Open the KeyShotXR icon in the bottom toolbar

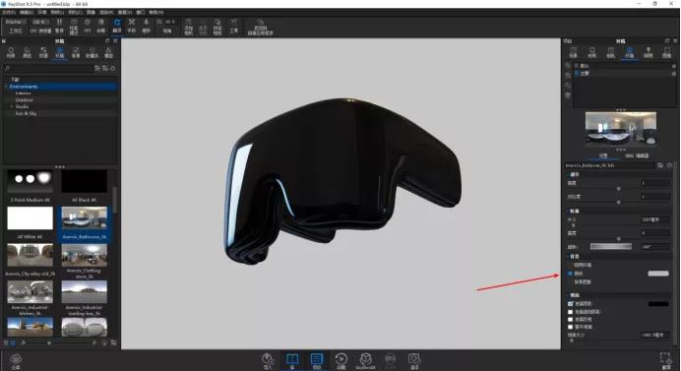(x=365, y=360)
